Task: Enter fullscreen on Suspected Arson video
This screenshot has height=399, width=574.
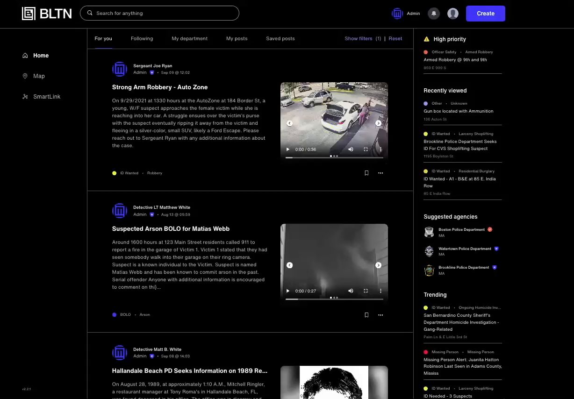Action: (366, 291)
